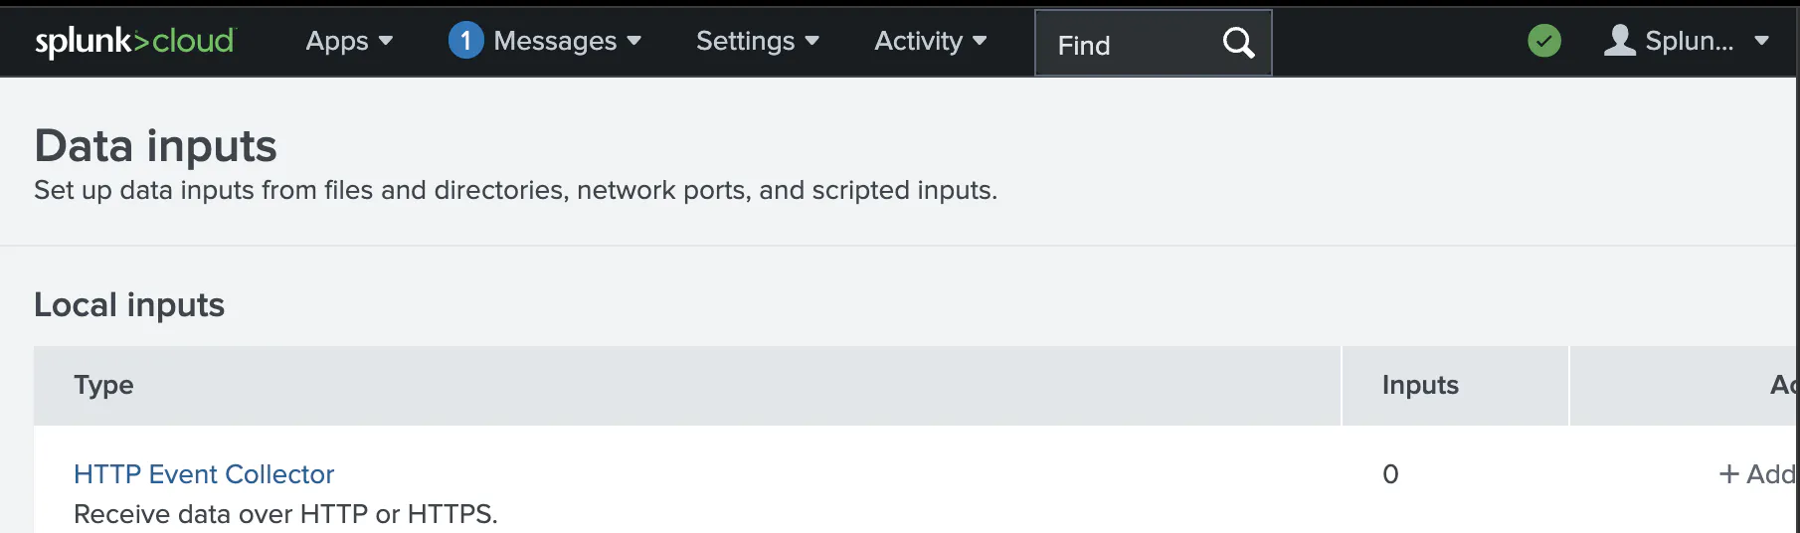
Task: Click the magnifier search icon
Action: point(1238,43)
